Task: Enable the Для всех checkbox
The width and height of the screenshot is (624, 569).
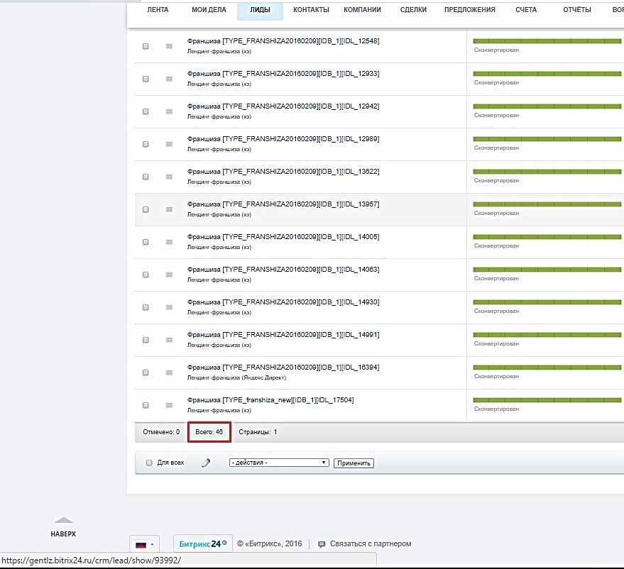Action: (149, 463)
